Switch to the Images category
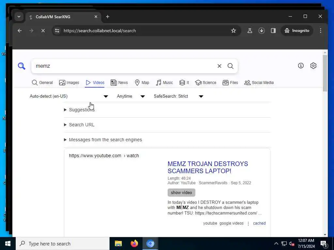 coord(69,82)
